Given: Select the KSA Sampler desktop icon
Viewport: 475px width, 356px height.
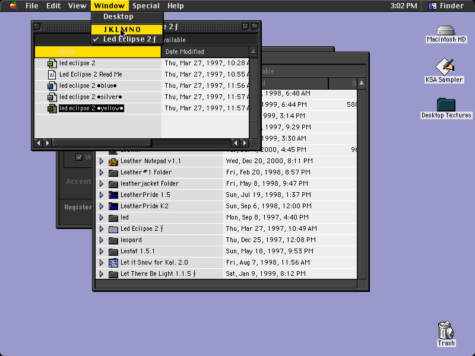Looking at the screenshot, I should point(444,66).
